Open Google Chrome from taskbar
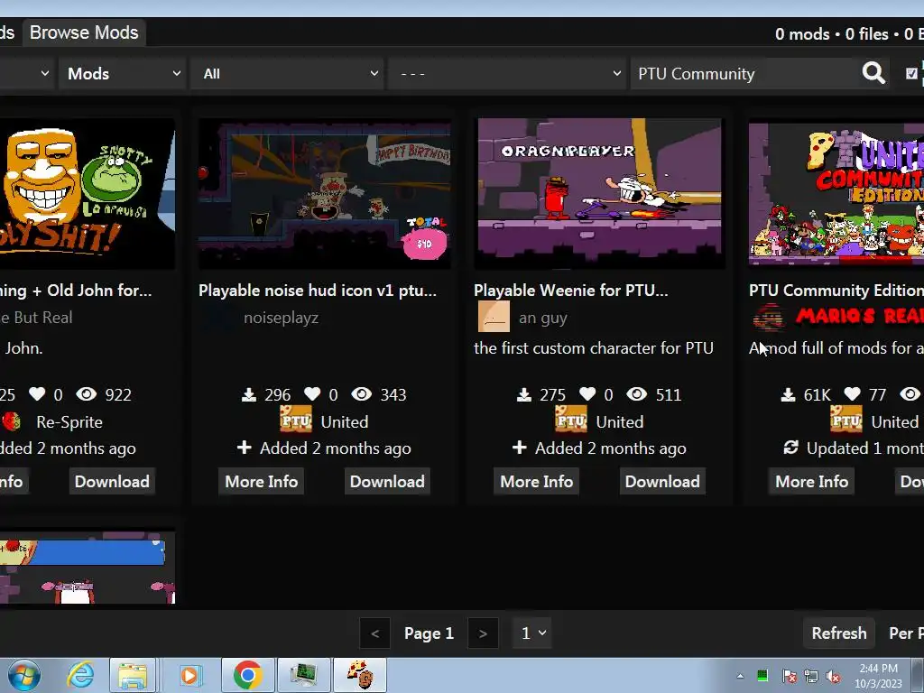Screen dimensions: 924x693 click(x=247, y=675)
